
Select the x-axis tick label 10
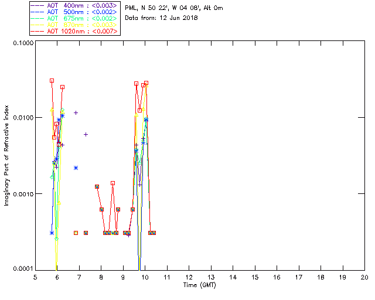point(145,277)
